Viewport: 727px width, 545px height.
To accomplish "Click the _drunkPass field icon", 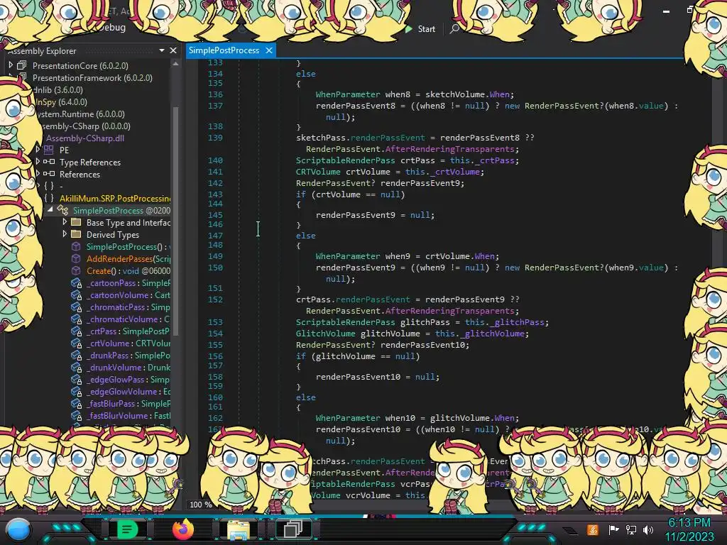I will [x=77, y=356].
